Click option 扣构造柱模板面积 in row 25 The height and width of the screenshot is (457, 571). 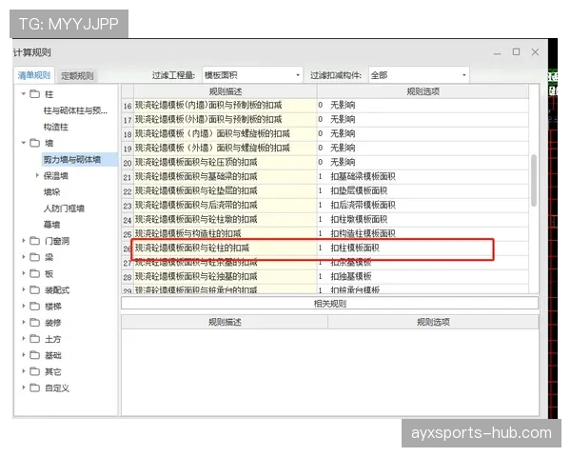[x=363, y=233]
